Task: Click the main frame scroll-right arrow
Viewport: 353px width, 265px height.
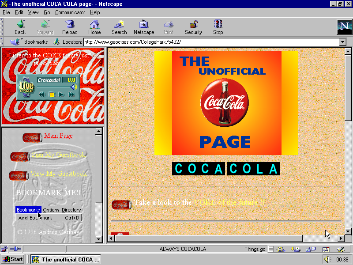Action: [x=341, y=238]
